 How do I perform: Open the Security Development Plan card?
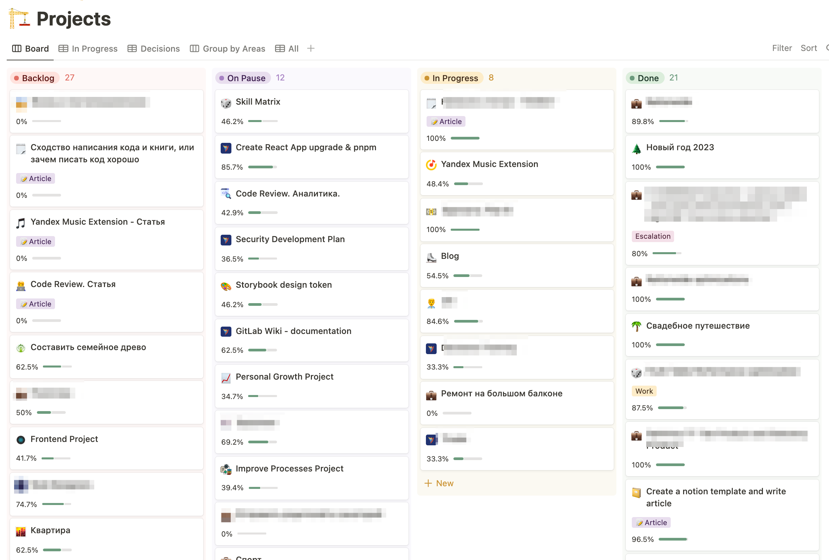(x=290, y=239)
